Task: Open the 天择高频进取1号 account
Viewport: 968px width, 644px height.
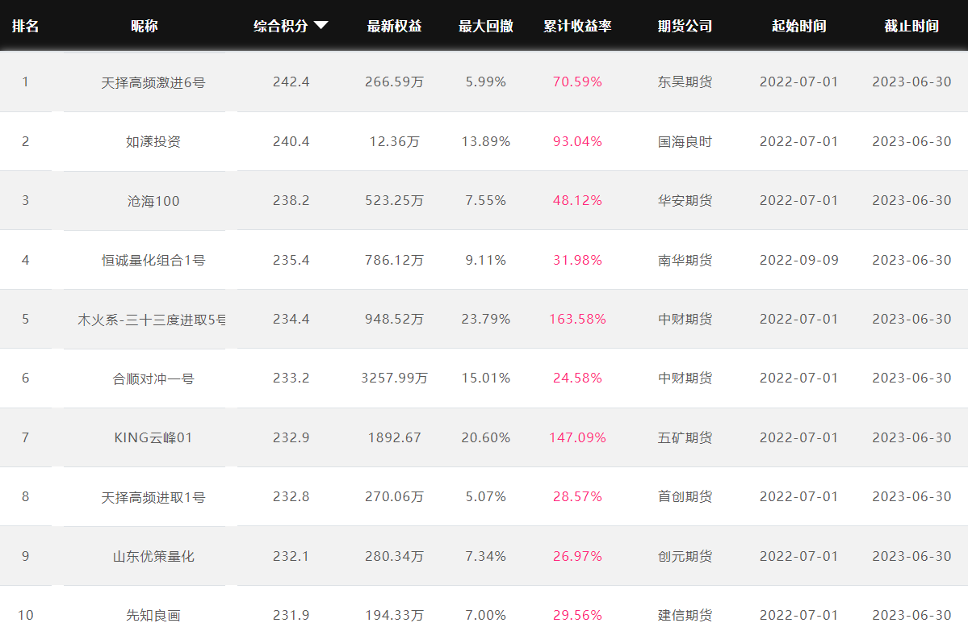Action: [153, 497]
